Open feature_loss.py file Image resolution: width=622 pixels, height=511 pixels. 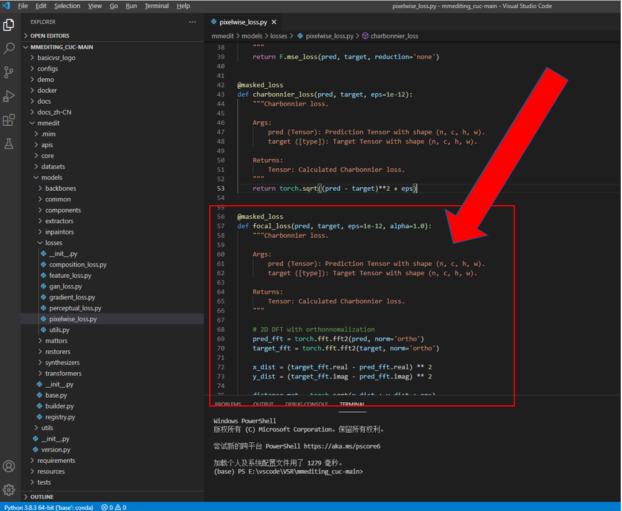coord(70,275)
